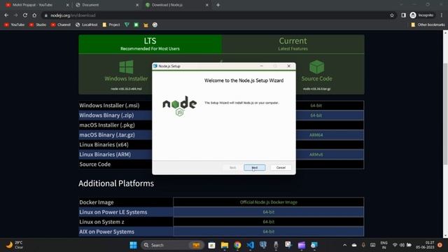This screenshot has height=252, width=448.
Task: Open the green V icon bookmark
Action: 127,25
